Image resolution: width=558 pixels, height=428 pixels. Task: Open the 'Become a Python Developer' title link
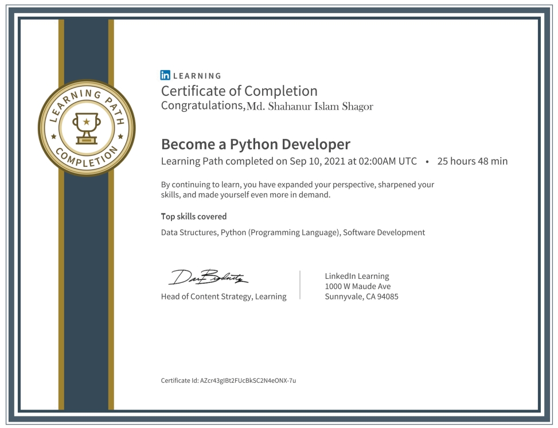point(256,143)
